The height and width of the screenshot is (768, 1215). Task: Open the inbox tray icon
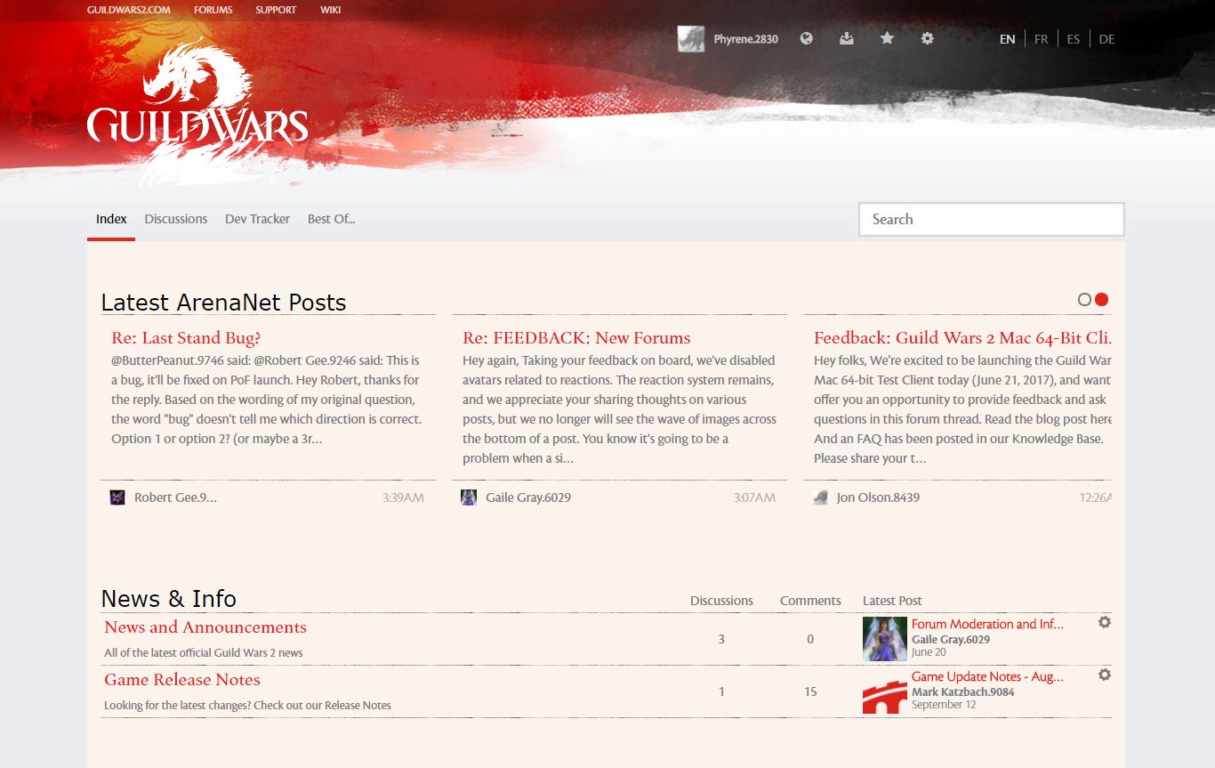847,38
